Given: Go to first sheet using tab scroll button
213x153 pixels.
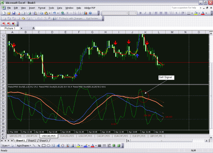Looking at the screenshot, I should click(x=2, y=141).
